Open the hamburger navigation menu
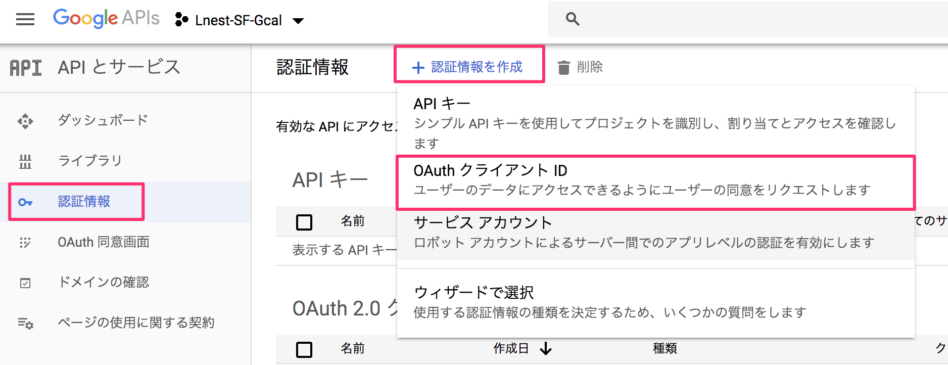 pyautogui.click(x=25, y=20)
